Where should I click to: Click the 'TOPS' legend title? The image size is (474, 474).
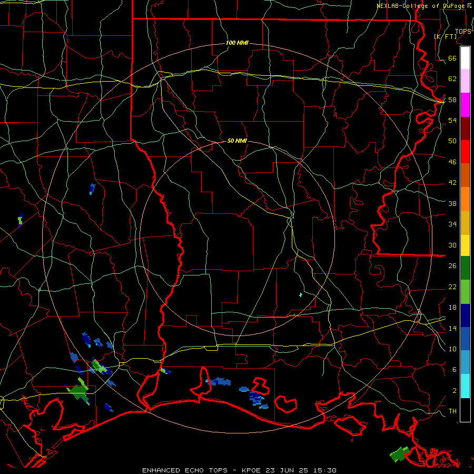463,32
